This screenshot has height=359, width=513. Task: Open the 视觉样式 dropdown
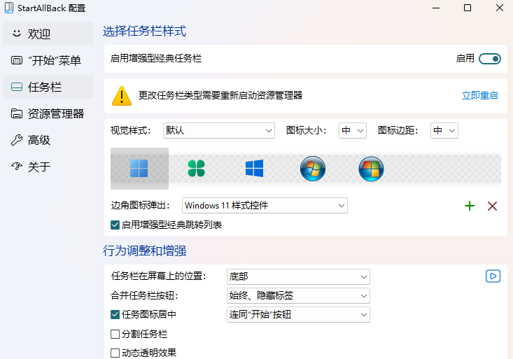coord(218,131)
